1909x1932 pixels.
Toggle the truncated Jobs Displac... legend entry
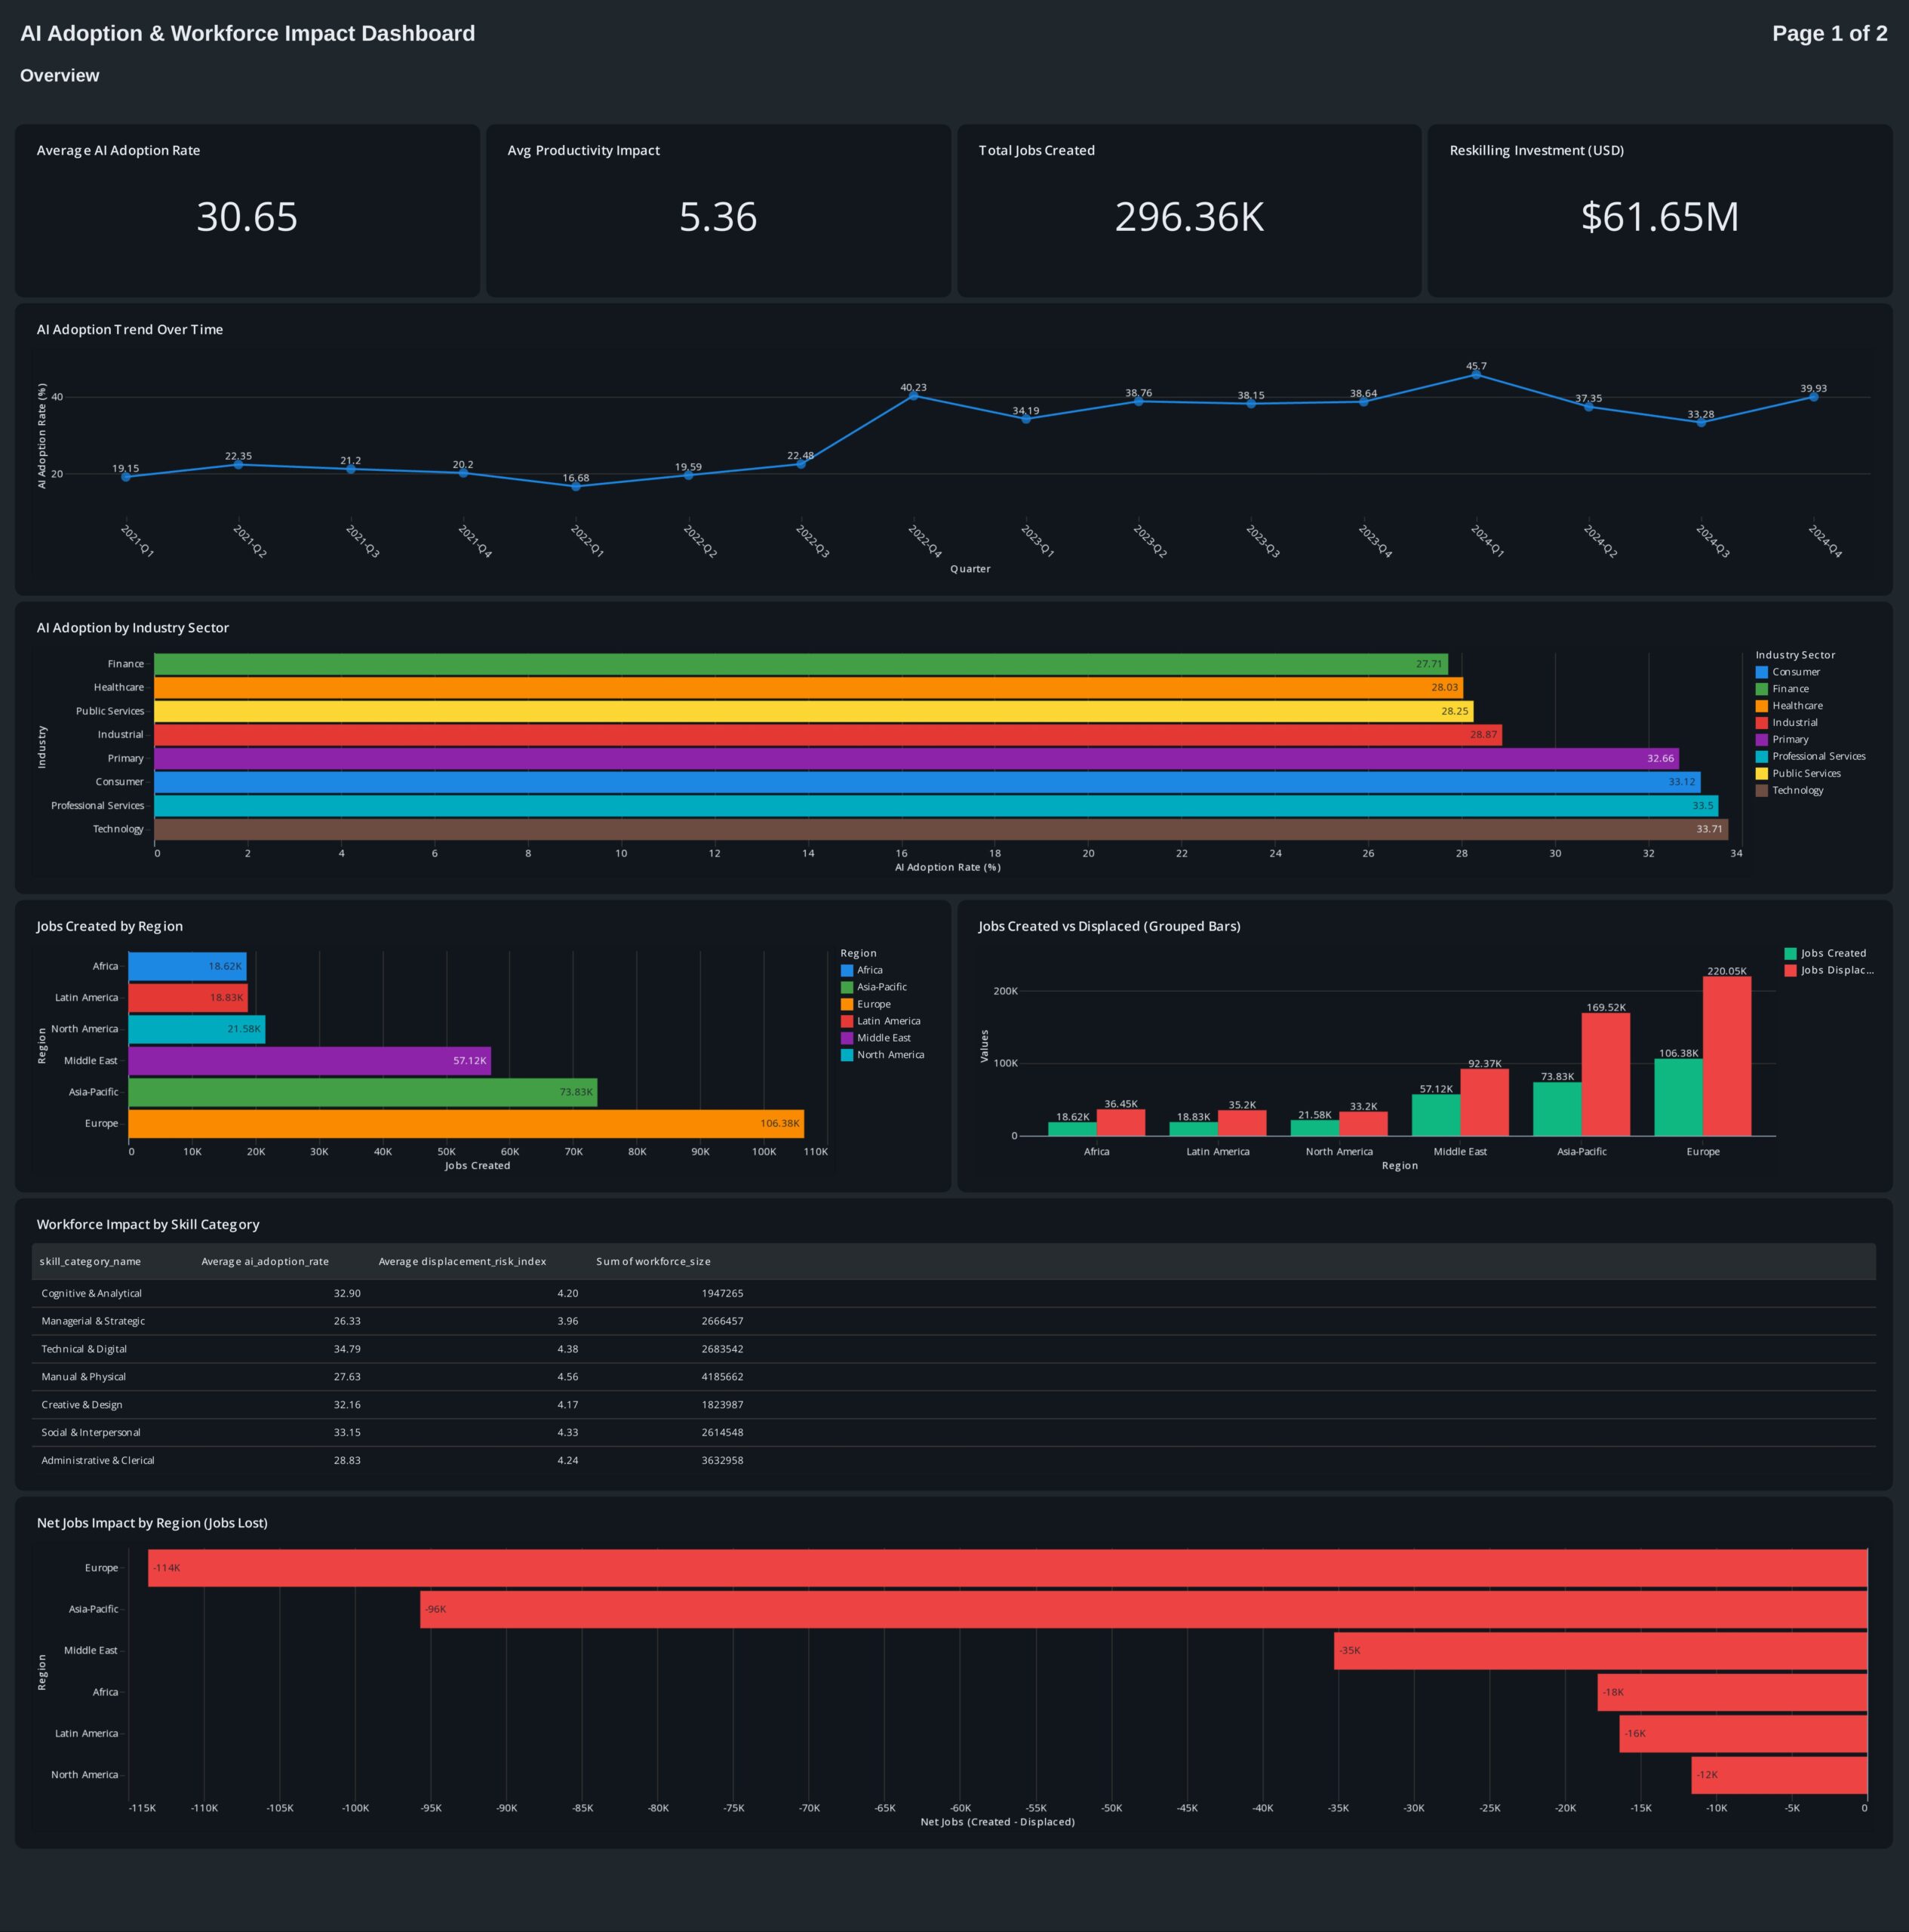pos(1830,971)
